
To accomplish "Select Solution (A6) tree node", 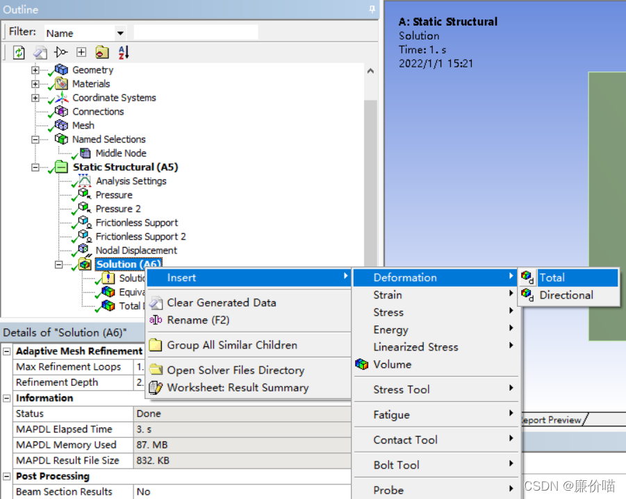I will click(x=129, y=264).
